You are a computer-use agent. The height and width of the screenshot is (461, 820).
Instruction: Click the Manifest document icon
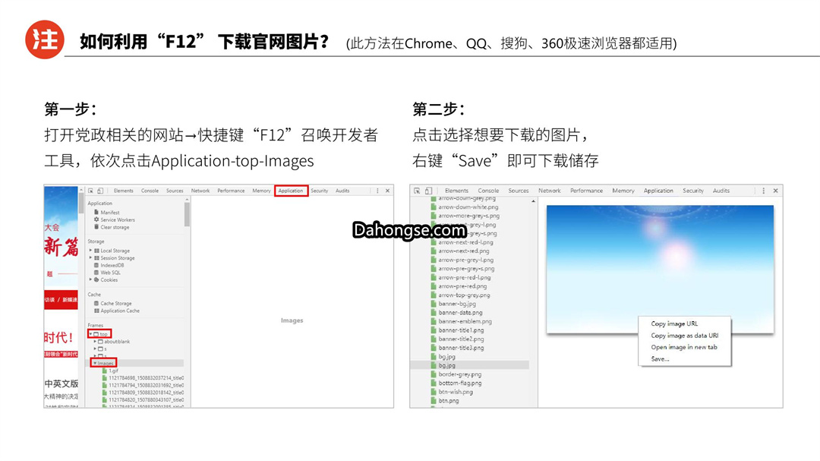click(x=96, y=213)
